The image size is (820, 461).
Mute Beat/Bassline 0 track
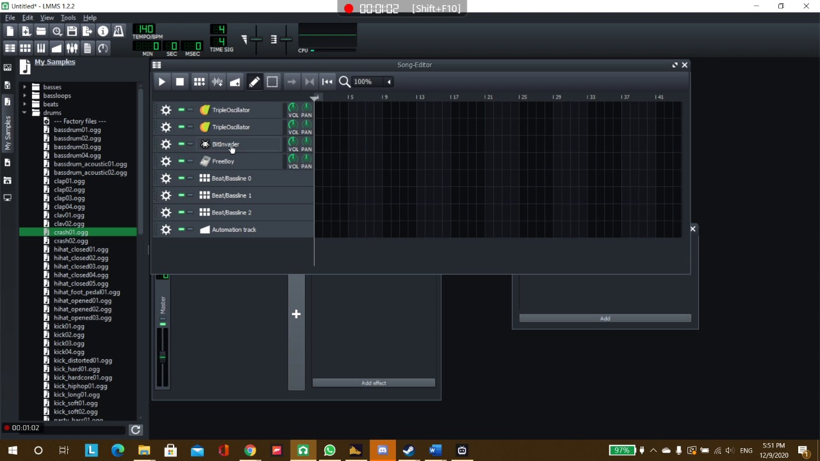(x=181, y=178)
